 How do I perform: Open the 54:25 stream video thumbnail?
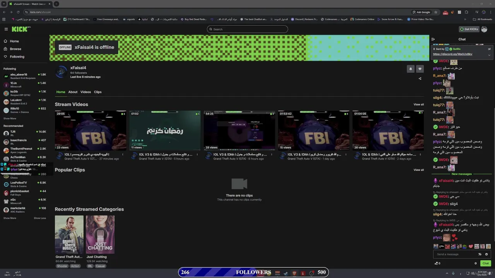pyautogui.click(x=239, y=131)
